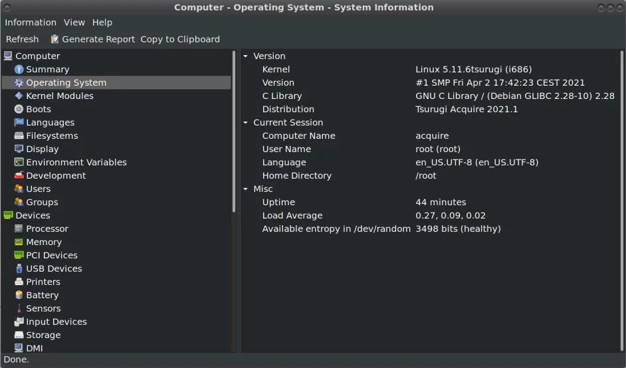Click the Memory module icon
The width and height of the screenshot is (626, 368).
[x=19, y=242]
